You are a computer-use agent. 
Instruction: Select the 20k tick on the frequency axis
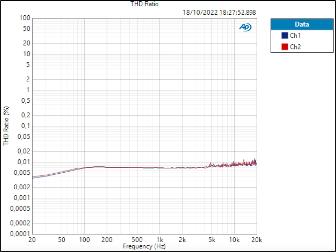pos(257,239)
